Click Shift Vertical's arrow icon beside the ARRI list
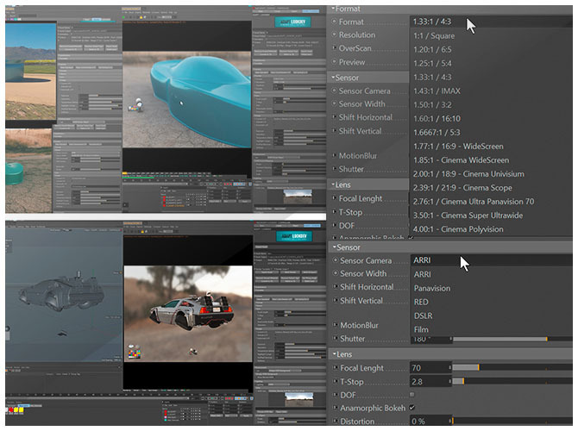Viewport: 578px width, 431px height. [x=336, y=300]
